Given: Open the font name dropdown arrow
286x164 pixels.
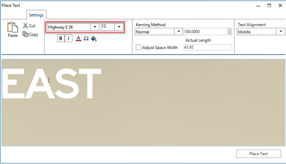Looking at the screenshot, I should [x=95, y=27].
